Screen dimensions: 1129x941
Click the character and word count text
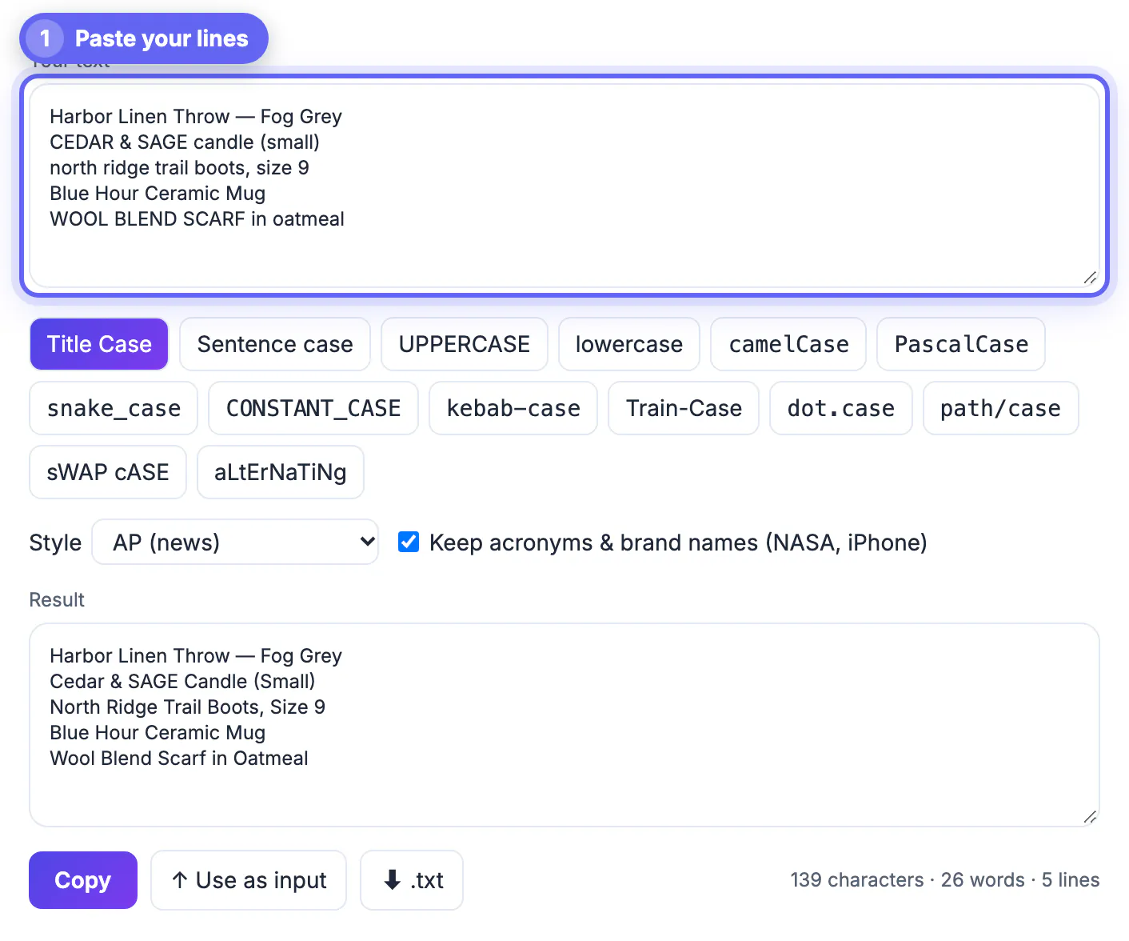945,880
